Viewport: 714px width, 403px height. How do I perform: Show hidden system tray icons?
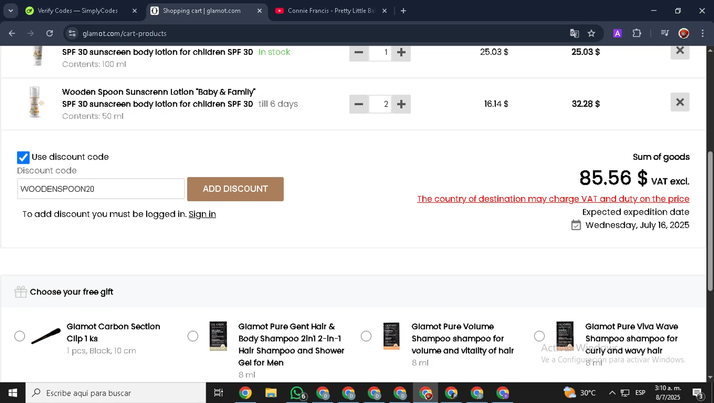pos(612,393)
